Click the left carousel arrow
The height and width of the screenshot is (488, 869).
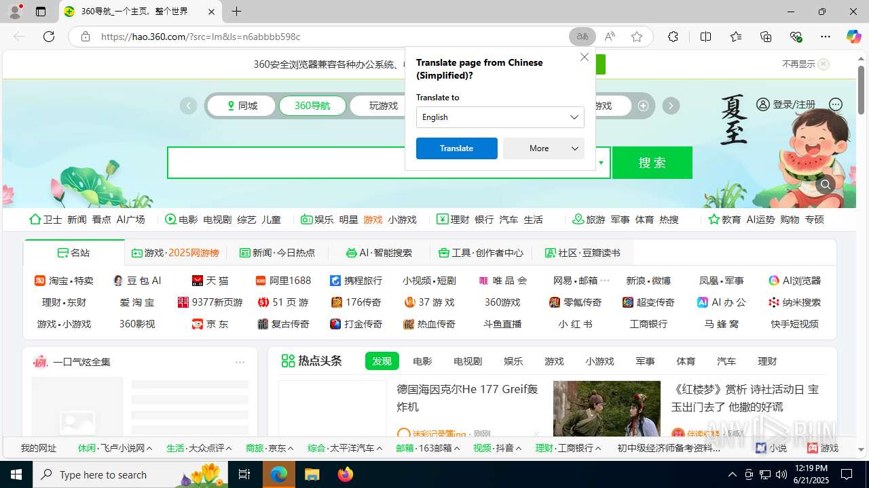coord(188,106)
